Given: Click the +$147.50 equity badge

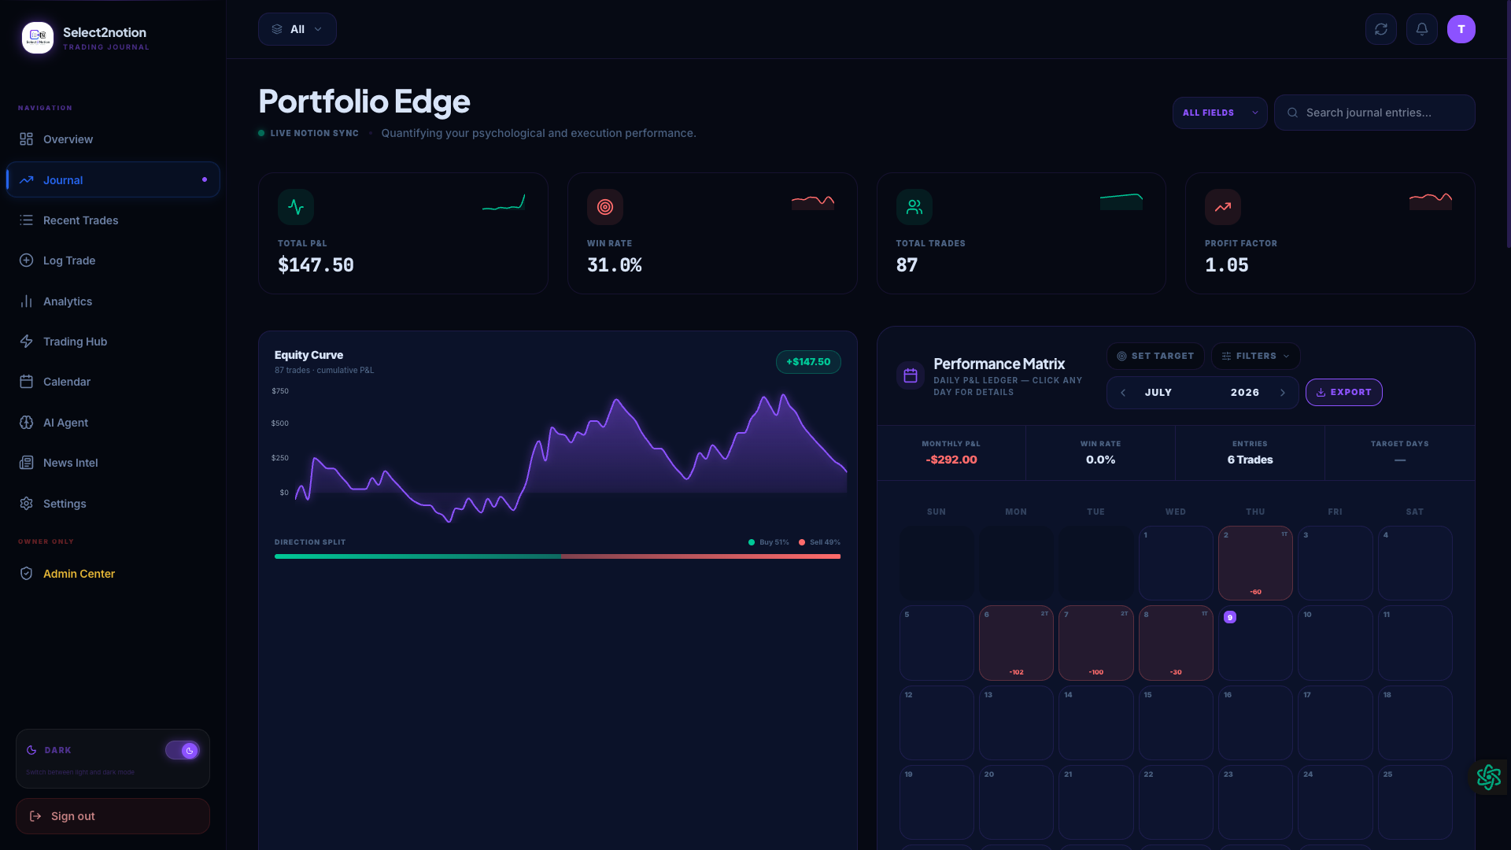Looking at the screenshot, I should pyautogui.click(x=808, y=362).
